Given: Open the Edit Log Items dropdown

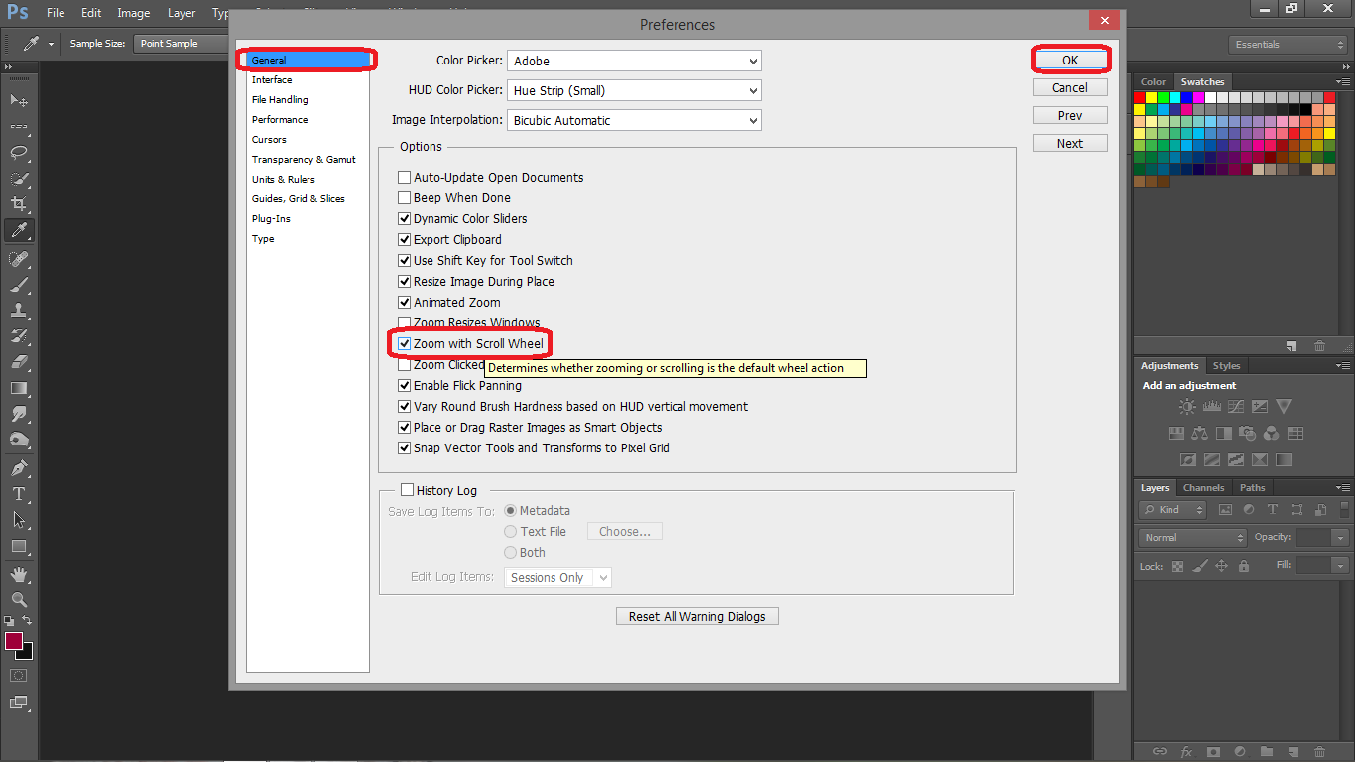Looking at the screenshot, I should point(556,576).
